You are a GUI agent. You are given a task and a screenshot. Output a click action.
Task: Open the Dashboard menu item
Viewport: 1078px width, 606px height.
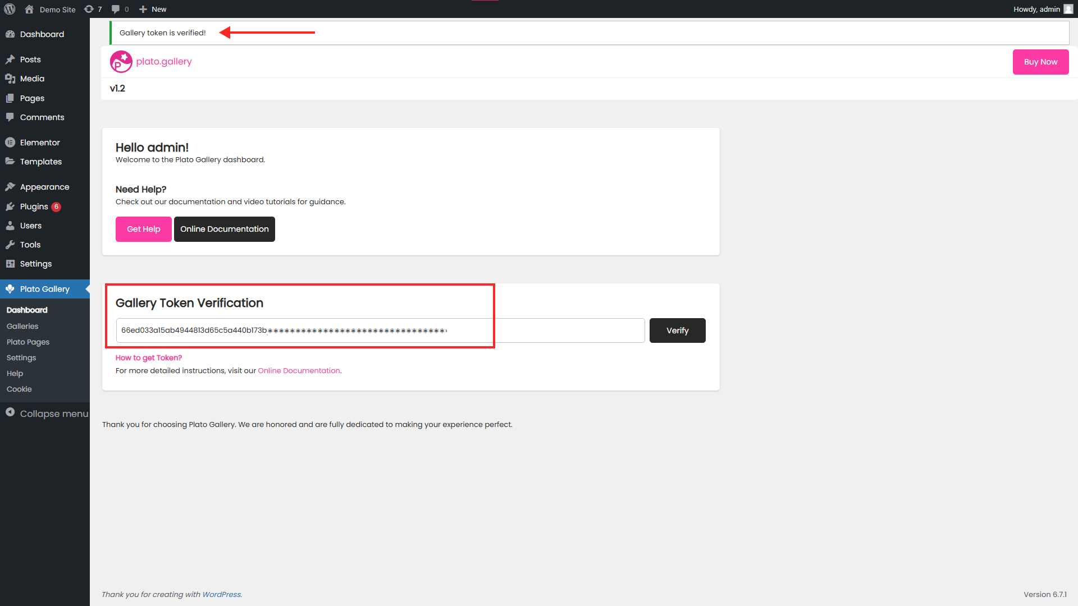click(28, 310)
